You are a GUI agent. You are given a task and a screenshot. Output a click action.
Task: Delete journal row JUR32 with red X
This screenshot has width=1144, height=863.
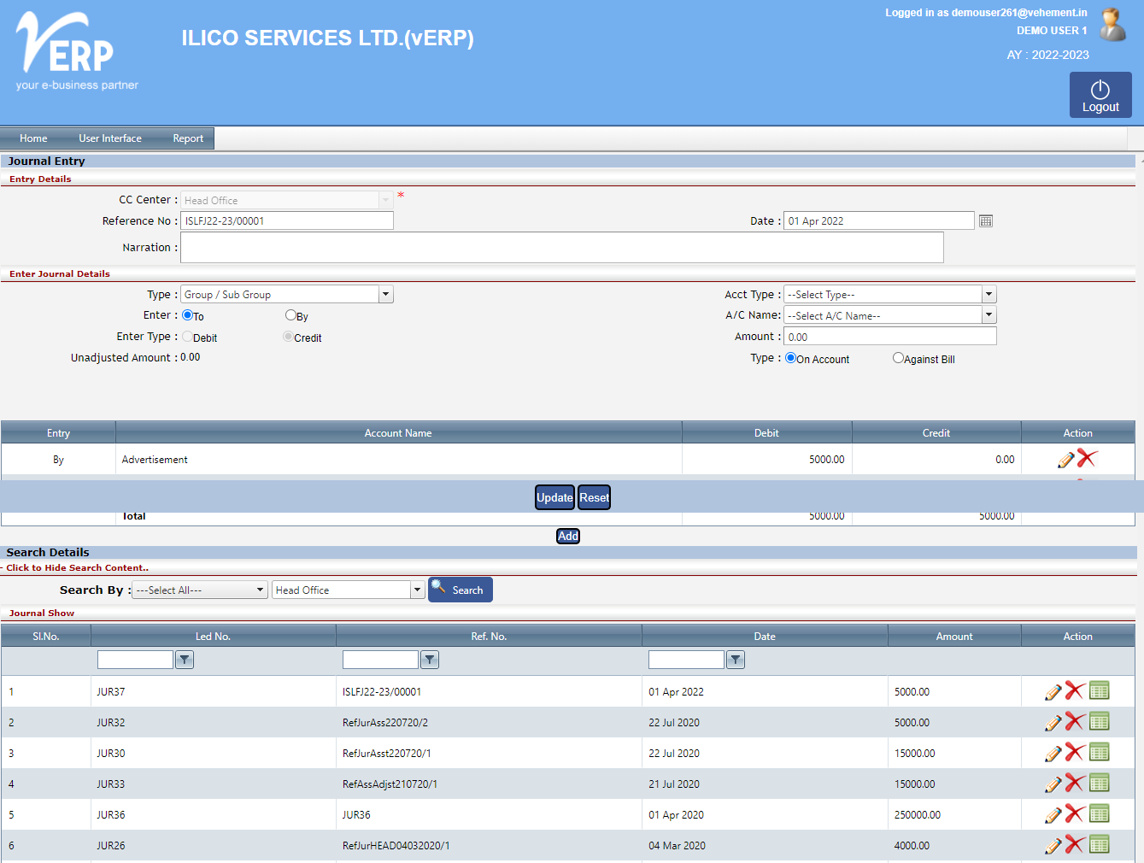1075,722
